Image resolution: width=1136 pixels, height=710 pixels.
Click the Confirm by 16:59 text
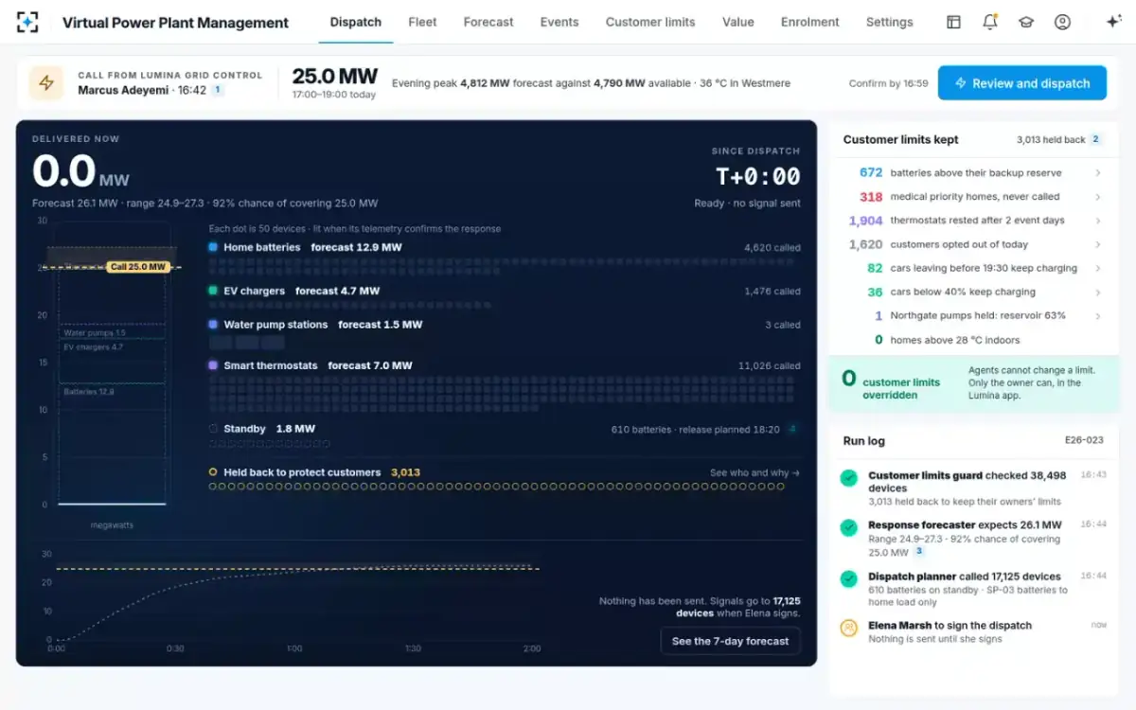pyautogui.click(x=888, y=83)
